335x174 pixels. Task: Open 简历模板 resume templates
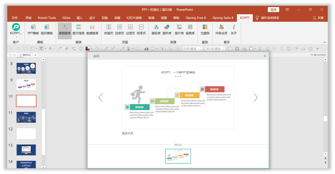(x=47, y=30)
